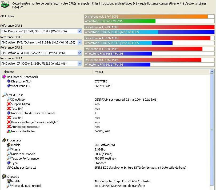Click the Cache sur Carte L2 chip icon
This screenshot has height=190, width=216.
pos(9,168)
